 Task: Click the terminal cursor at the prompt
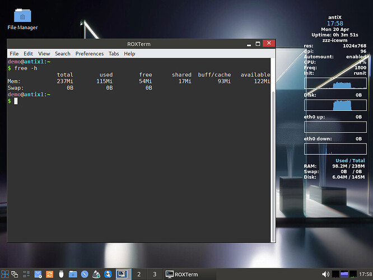pyautogui.click(x=16, y=101)
